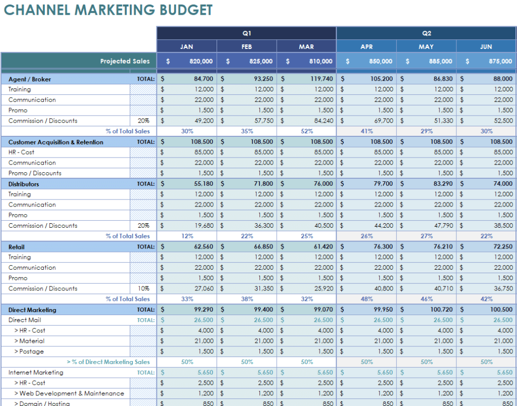Select Retail April total 76,300

tap(367, 247)
